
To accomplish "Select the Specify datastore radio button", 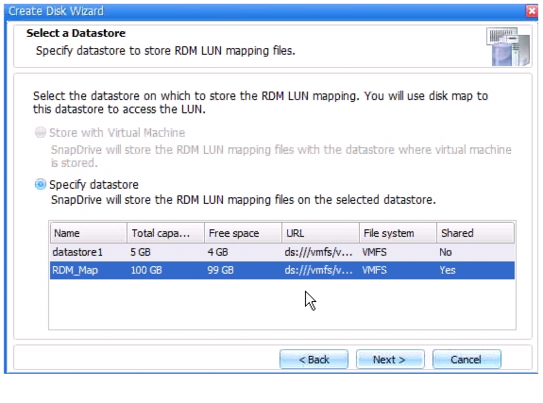I will point(41,184).
